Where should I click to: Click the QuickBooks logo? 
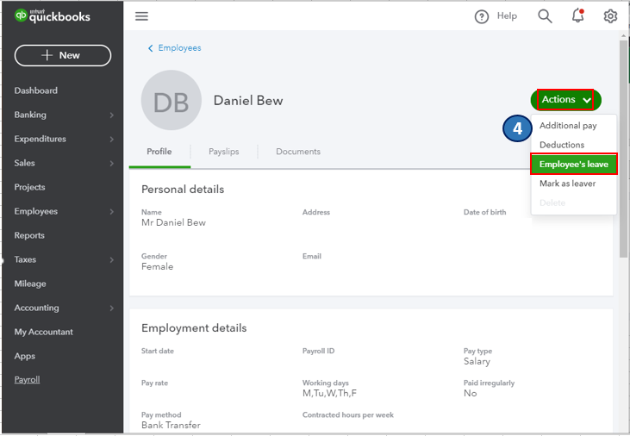coord(53,16)
